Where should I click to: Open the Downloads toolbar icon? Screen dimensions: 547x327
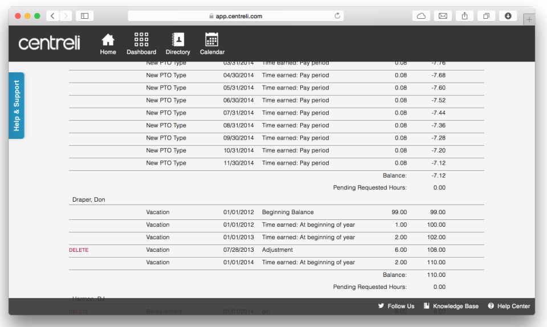(x=508, y=16)
